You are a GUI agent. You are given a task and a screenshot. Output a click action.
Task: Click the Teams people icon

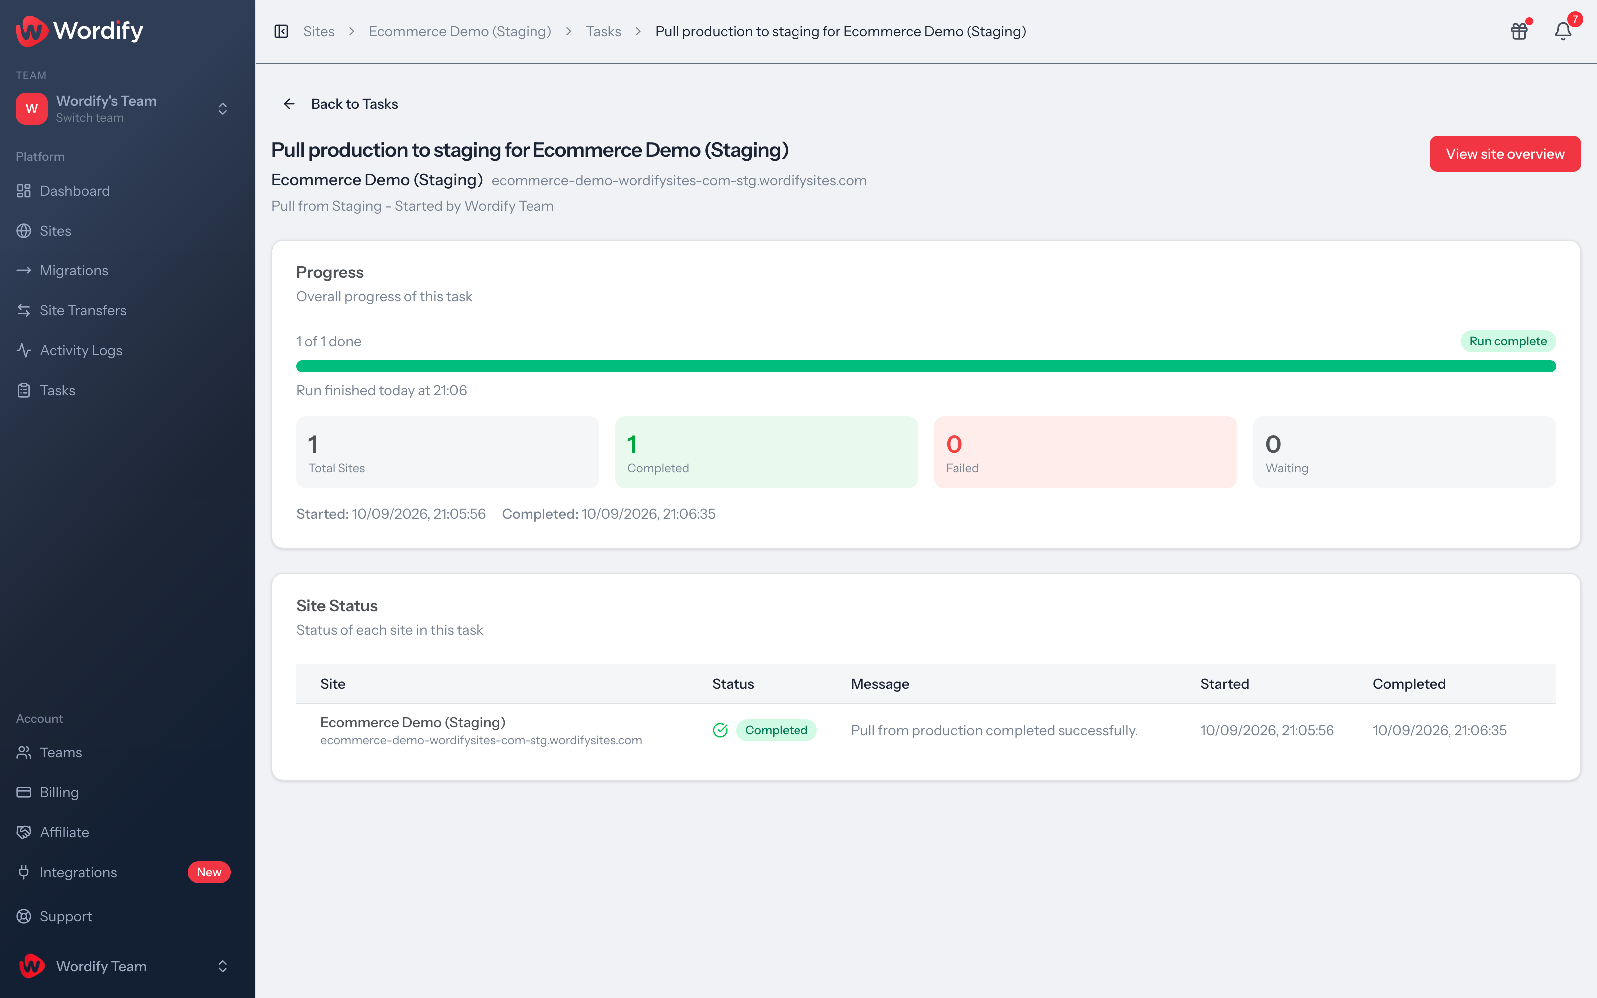coord(24,752)
